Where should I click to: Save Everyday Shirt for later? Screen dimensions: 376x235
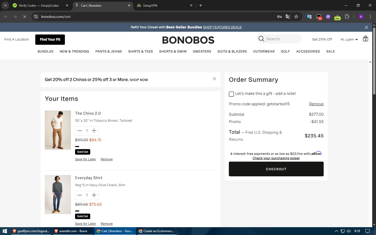85,224
